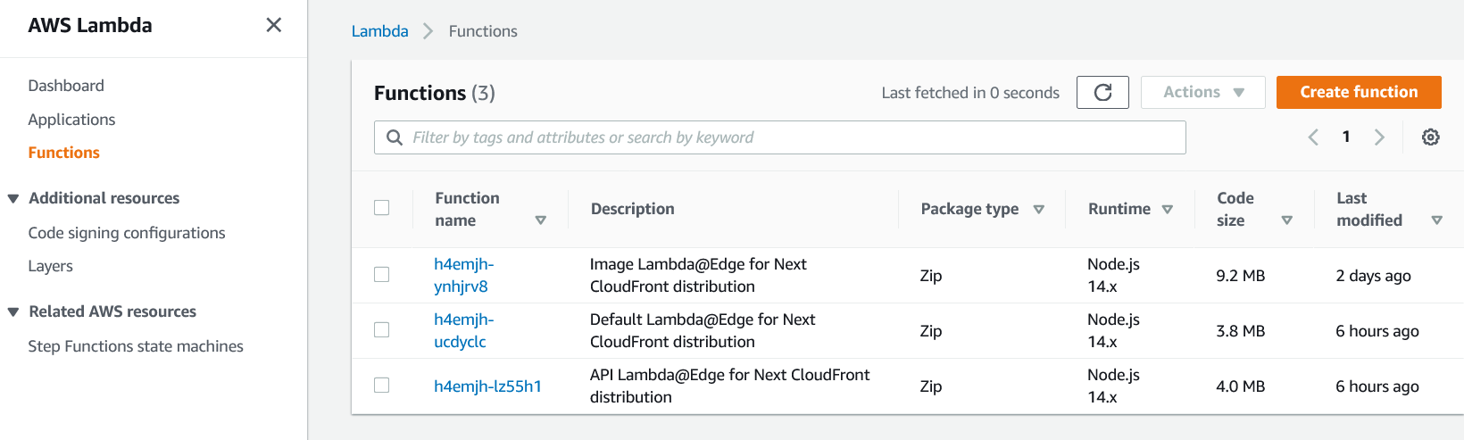Close the AWS Lambda sidebar
1464x440 pixels.
[x=274, y=25]
